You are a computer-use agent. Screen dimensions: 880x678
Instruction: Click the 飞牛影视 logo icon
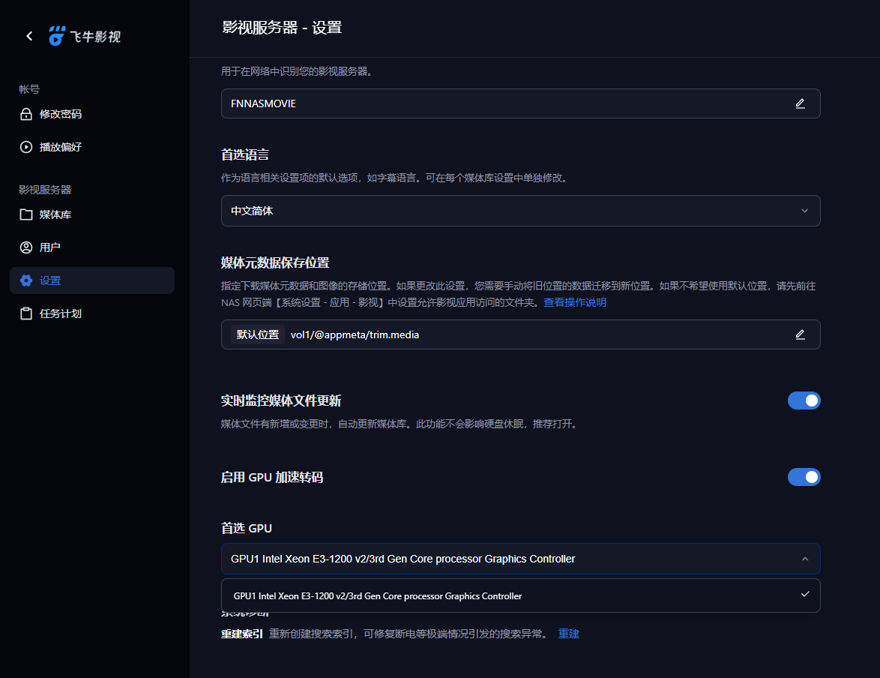[x=58, y=36]
